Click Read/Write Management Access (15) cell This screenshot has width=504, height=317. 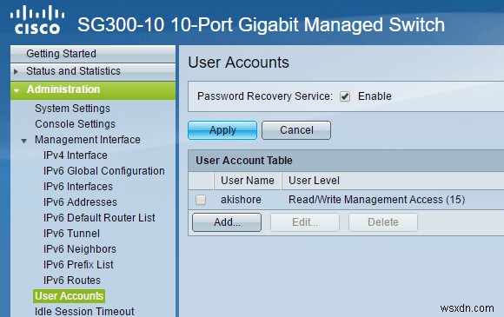pyautogui.click(x=377, y=200)
